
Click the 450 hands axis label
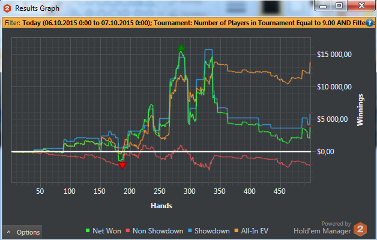coord(279,191)
